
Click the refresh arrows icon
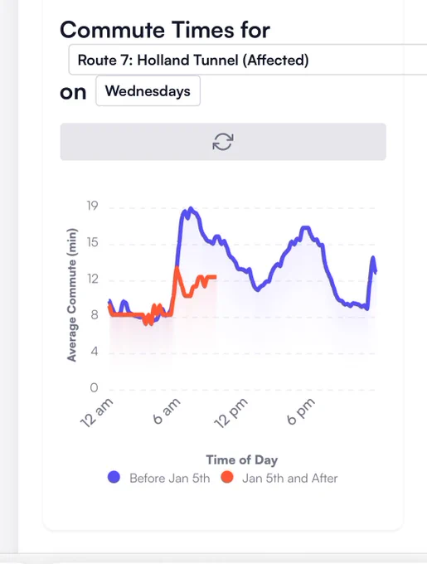pyautogui.click(x=223, y=142)
